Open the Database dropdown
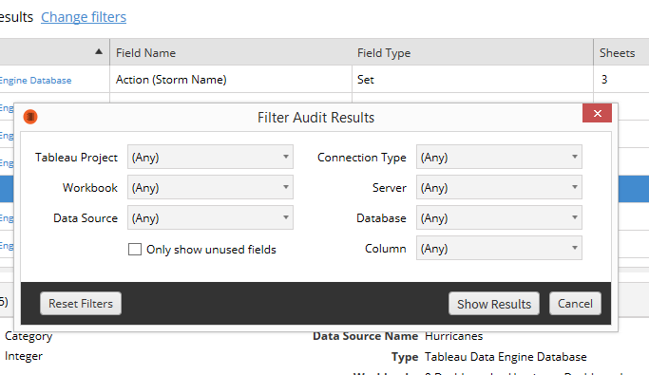This screenshot has width=649, height=375. click(499, 217)
